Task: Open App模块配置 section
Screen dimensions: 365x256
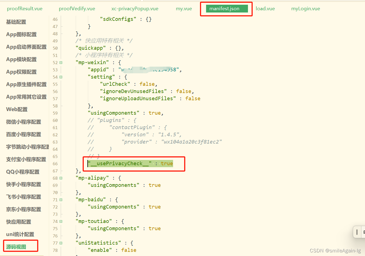Action: click(x=21, y=59)
